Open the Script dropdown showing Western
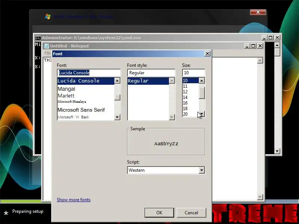This screenshot has height=224, width=299. click(x=166, y=170)
